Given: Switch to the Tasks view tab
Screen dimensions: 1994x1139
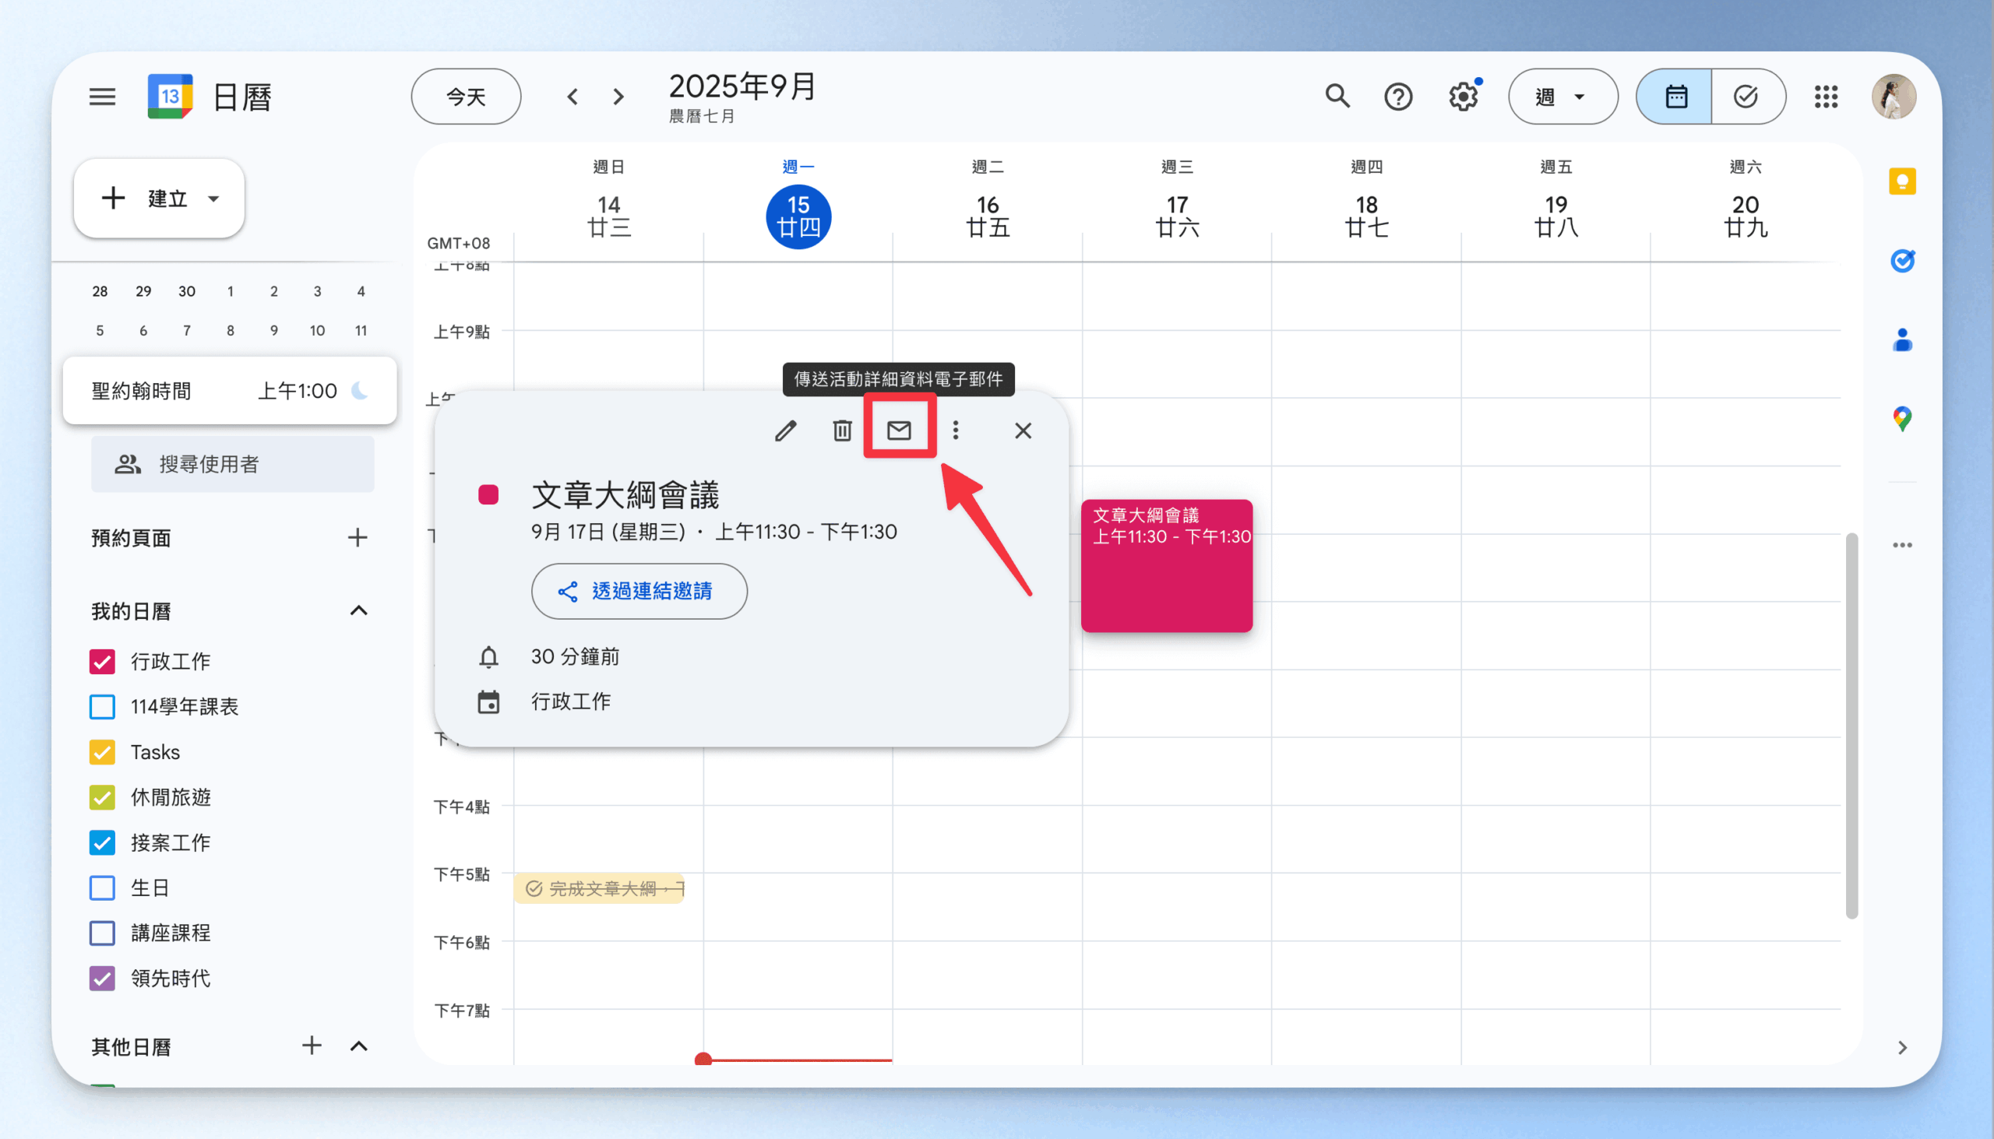Looking at the screenshot, I should click(x=1746, y=97).
